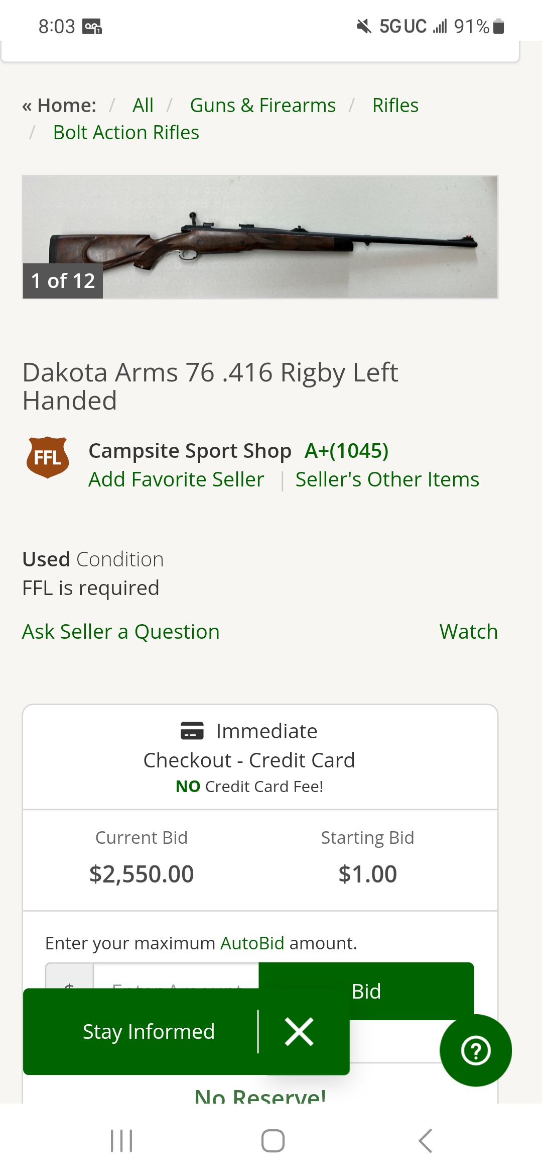The image size is (542, 1176).
Task: Dismiss the Stay Informed banner with X
Action: [x=299, y=1032]
